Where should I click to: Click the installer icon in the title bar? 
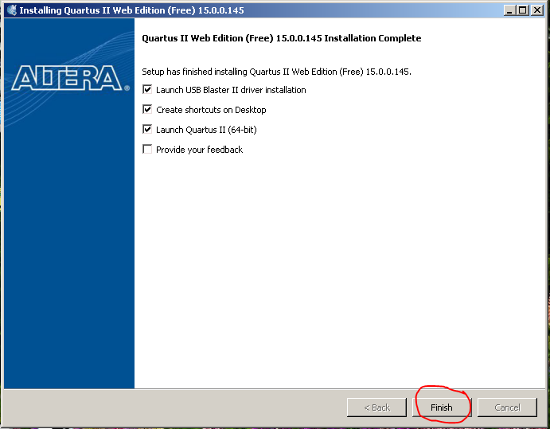click(x=10, y=10)
